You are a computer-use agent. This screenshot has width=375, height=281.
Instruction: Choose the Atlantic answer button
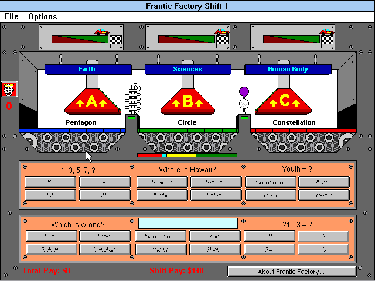point(162,182)
